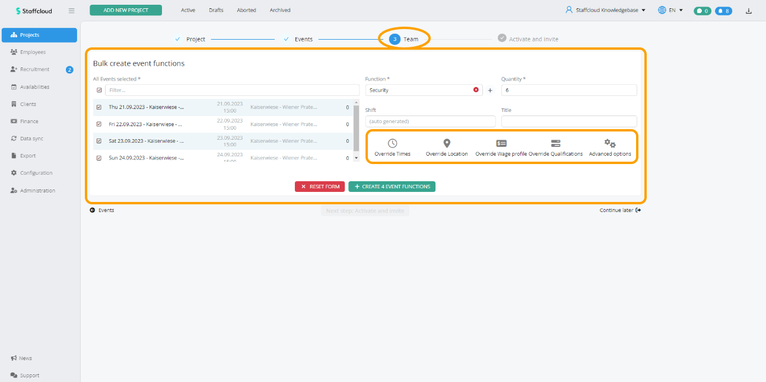The width and height of the screenshot is (766, 382).
Task: Open Projects in sidebar
Action: tap(39, 35)
